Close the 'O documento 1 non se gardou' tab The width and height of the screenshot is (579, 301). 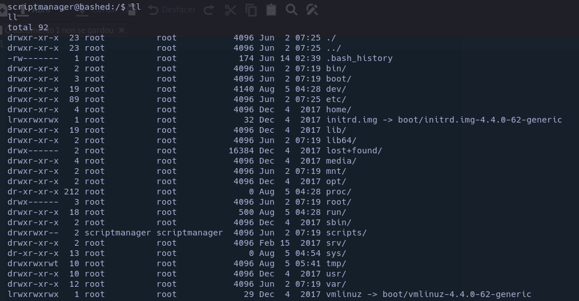[x=122, y=30]
